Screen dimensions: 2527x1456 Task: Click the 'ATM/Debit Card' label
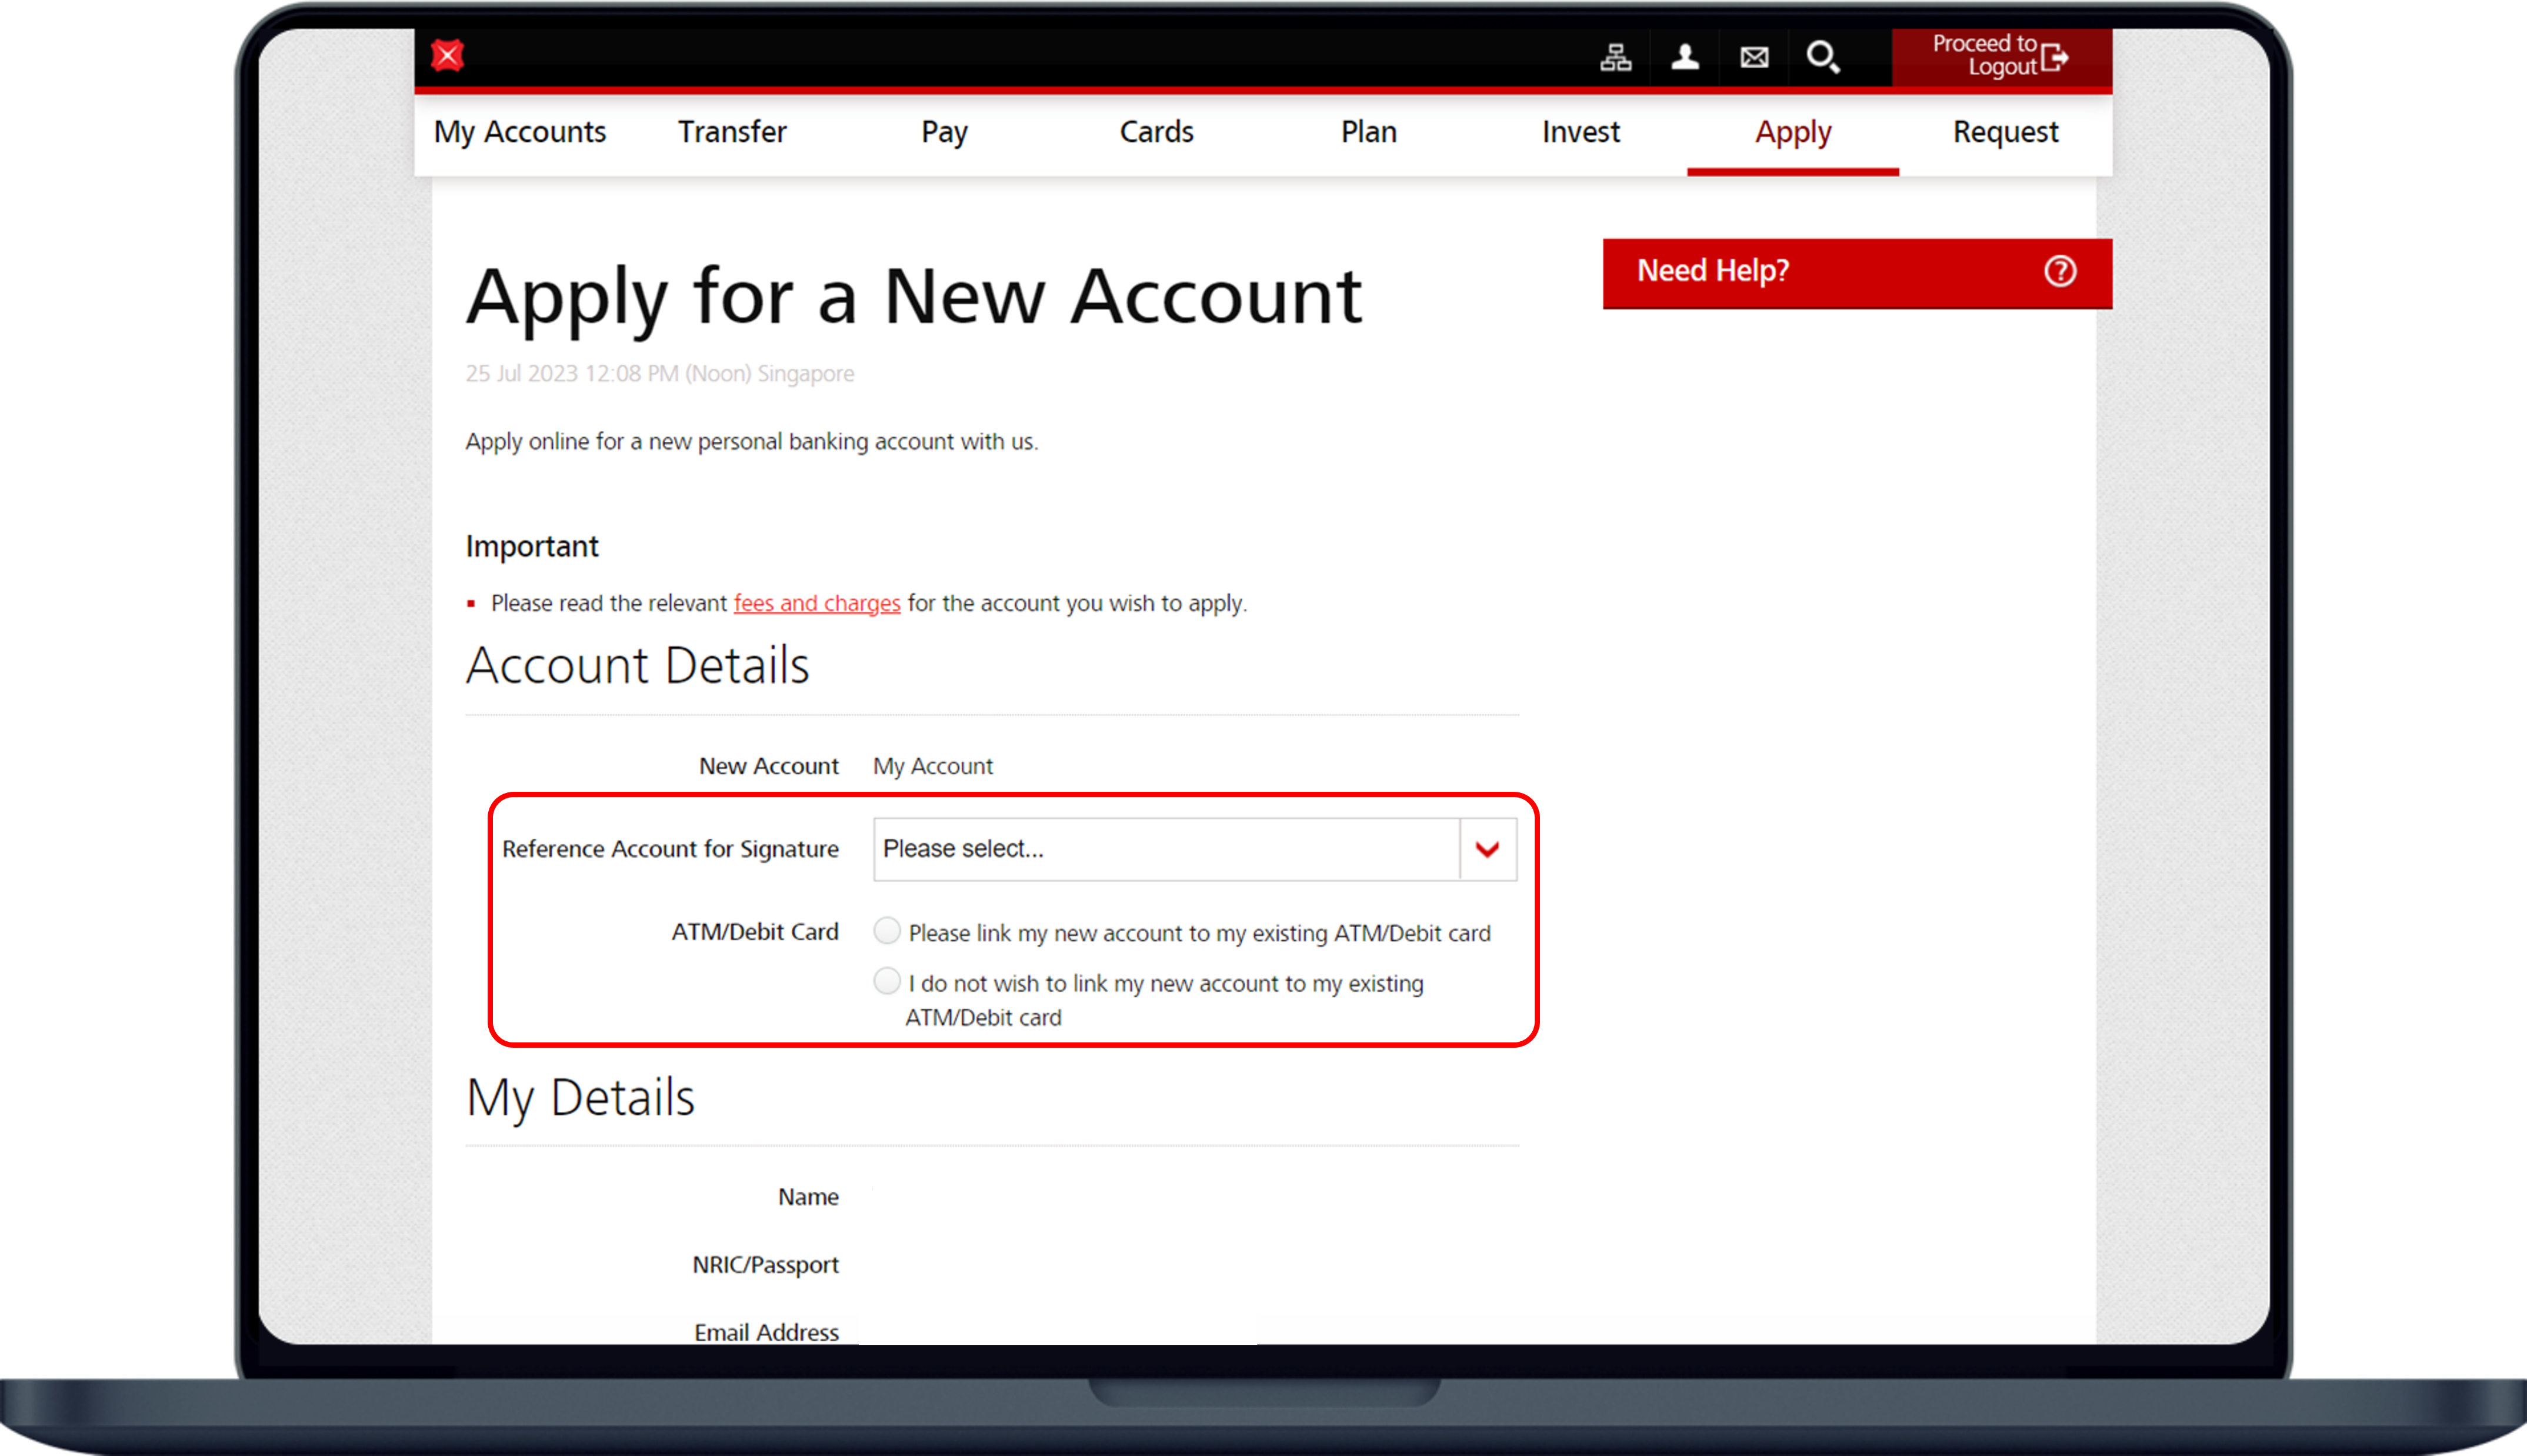755,932
